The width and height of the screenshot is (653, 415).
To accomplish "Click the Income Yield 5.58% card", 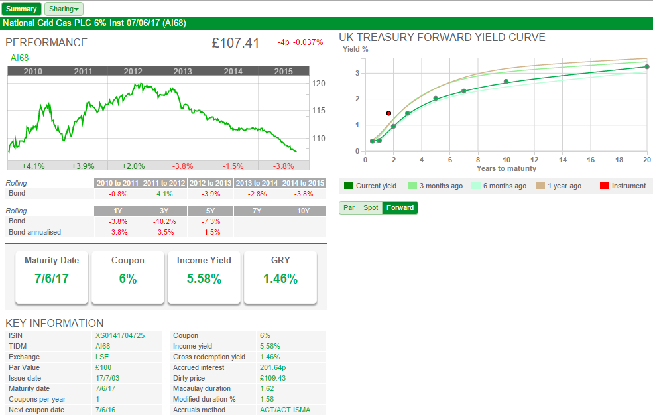I will (x=204, y=277).
